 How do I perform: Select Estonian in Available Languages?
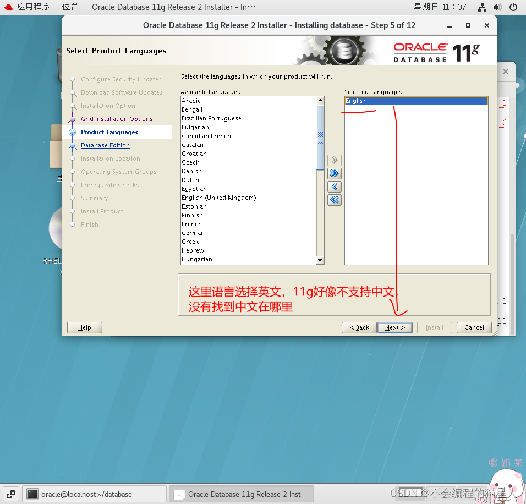click(x=248, y=206)
